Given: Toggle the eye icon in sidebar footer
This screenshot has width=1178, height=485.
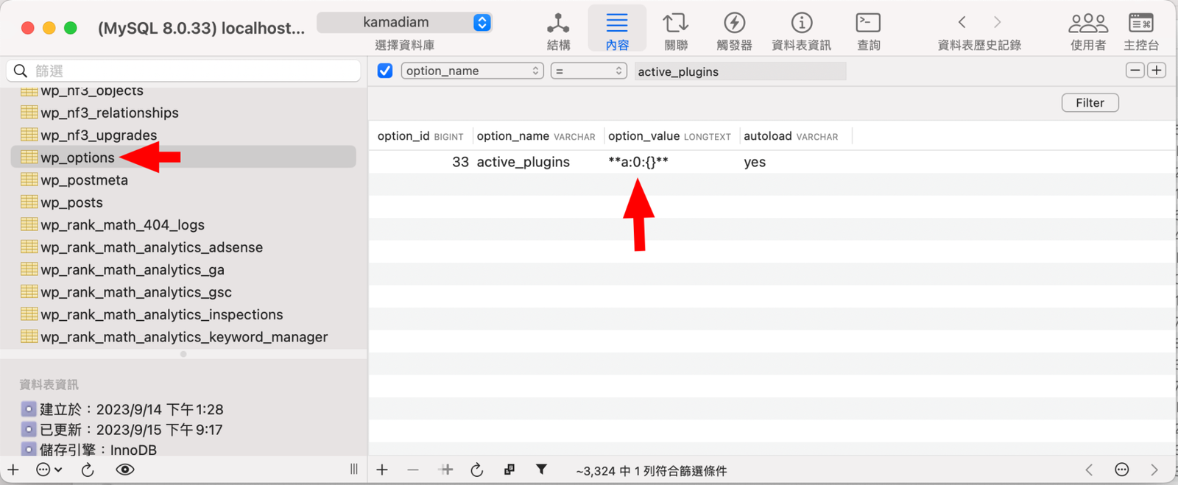Looking at the screenshot, I should [125, 470].
